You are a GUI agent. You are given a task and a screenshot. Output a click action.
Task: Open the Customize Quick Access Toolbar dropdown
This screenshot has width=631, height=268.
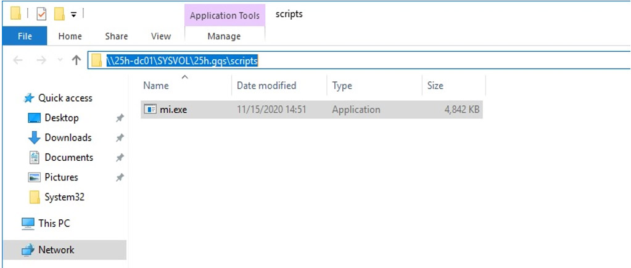pos(73,14)
